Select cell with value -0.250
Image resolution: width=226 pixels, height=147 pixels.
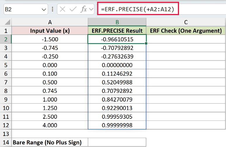[50, 56]
